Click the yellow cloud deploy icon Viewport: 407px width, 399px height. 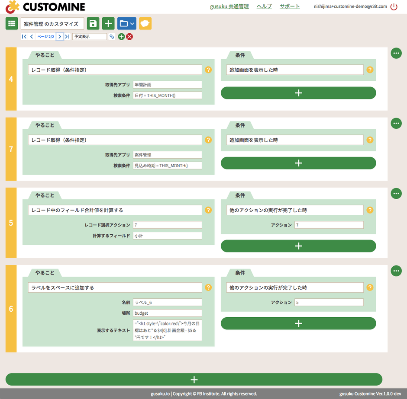click(145, 23)
